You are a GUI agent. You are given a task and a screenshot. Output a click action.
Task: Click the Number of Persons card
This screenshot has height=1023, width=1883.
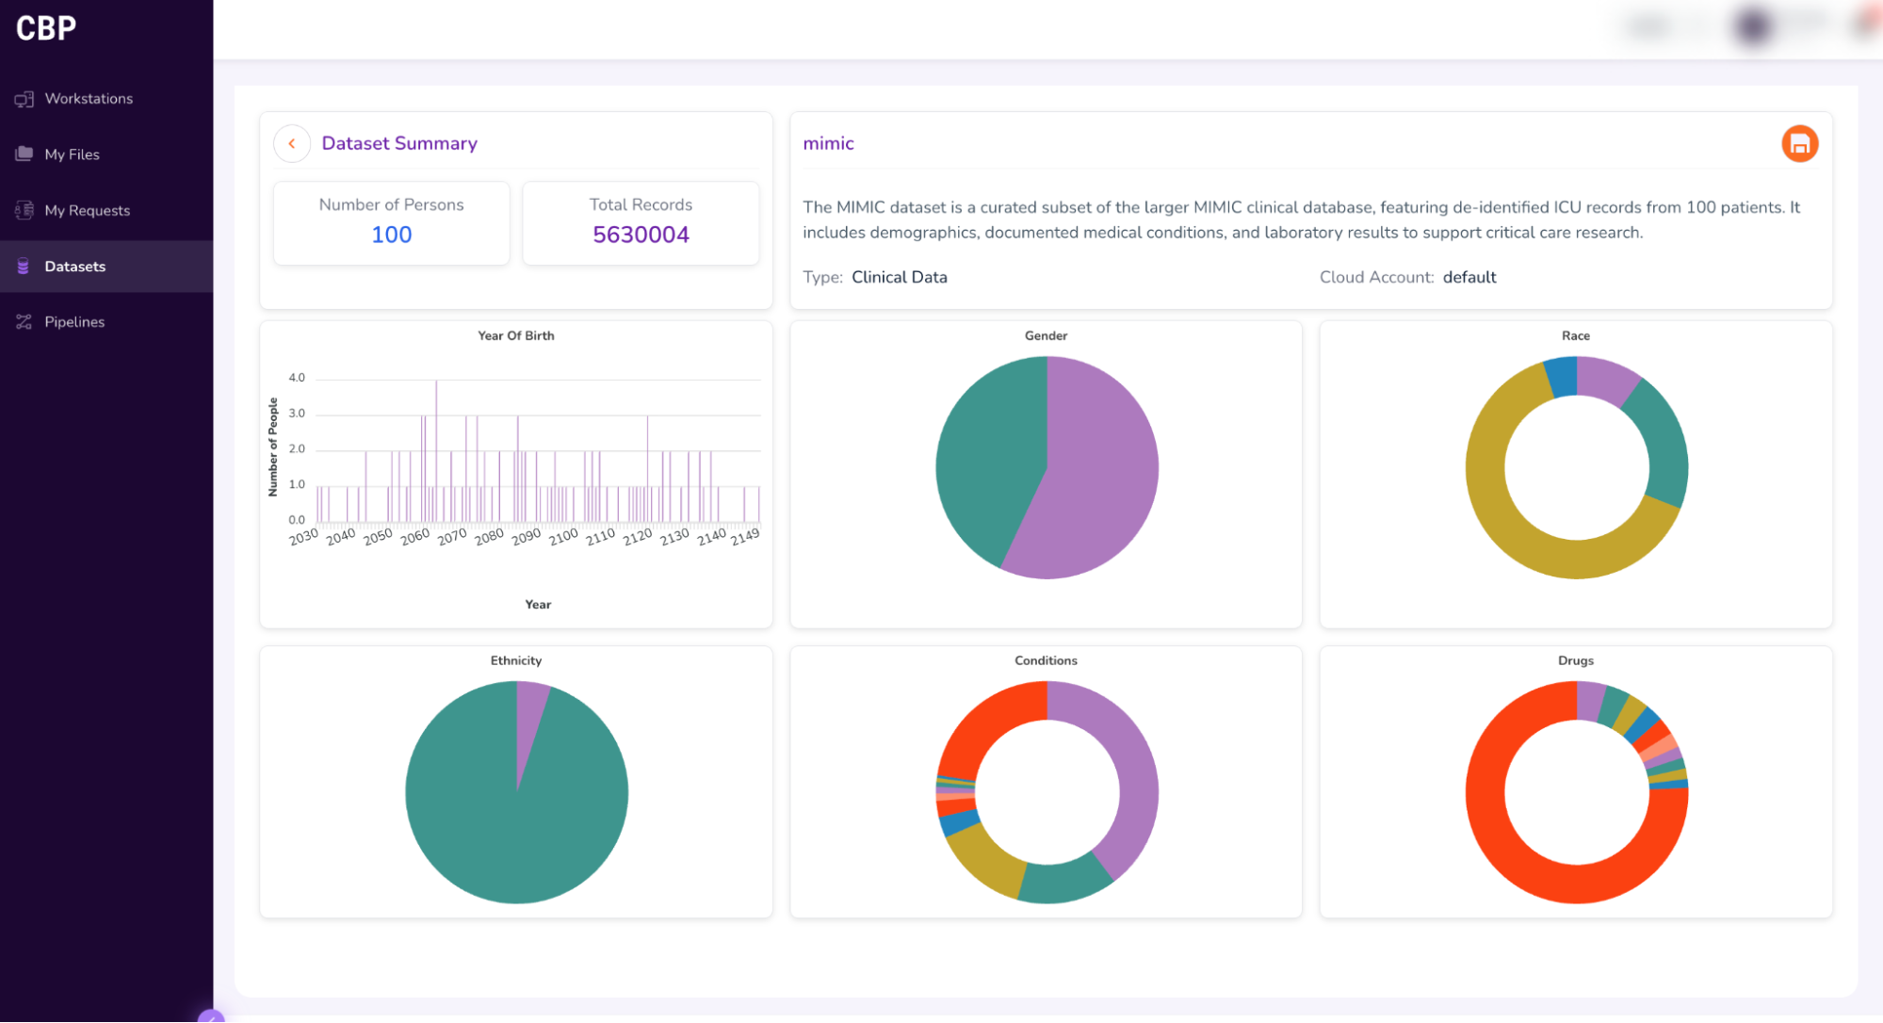click(x=391, y=223)
